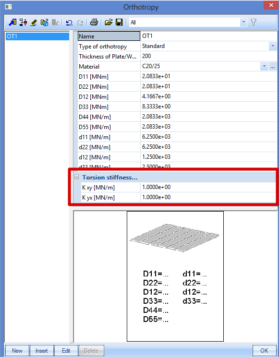Click the Undo arrow icon
Screen dimensions: 279x357
click(x=69, y=22)
